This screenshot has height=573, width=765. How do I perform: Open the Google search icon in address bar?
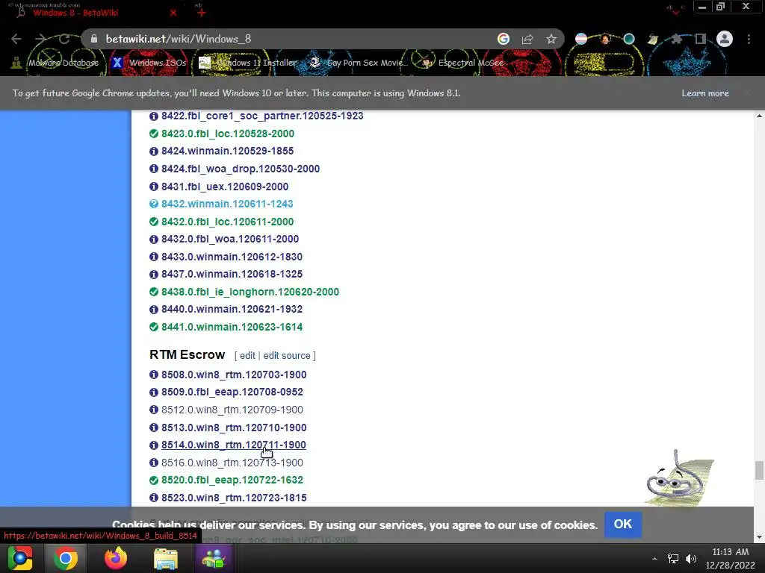[504, 39]
